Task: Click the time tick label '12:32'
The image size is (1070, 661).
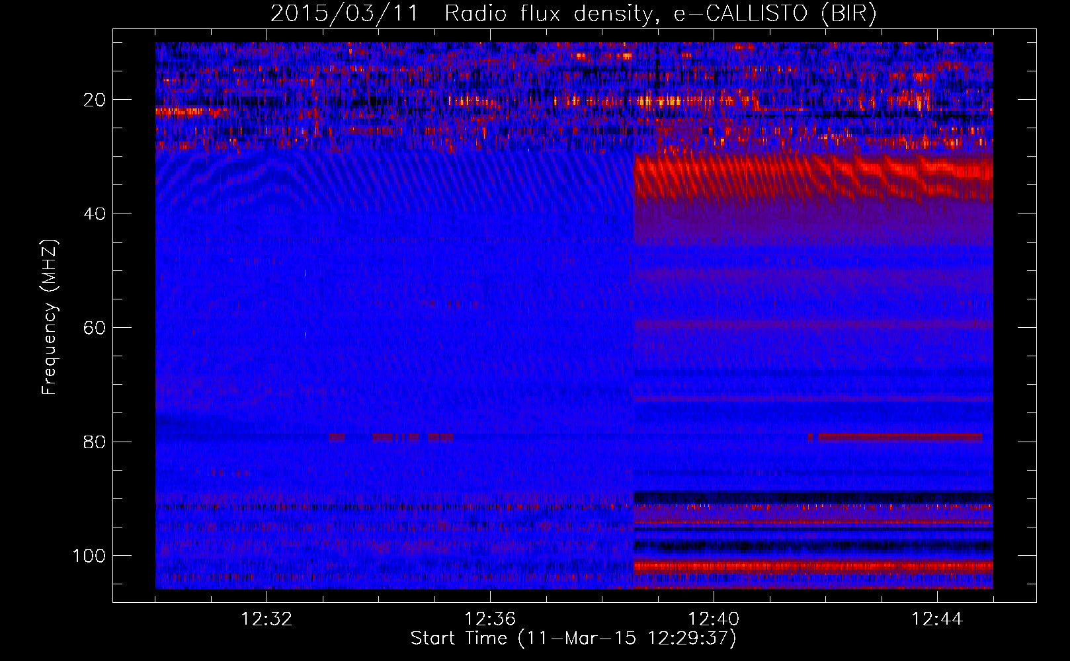Action: pyautogui.click(x=267, y=619)
